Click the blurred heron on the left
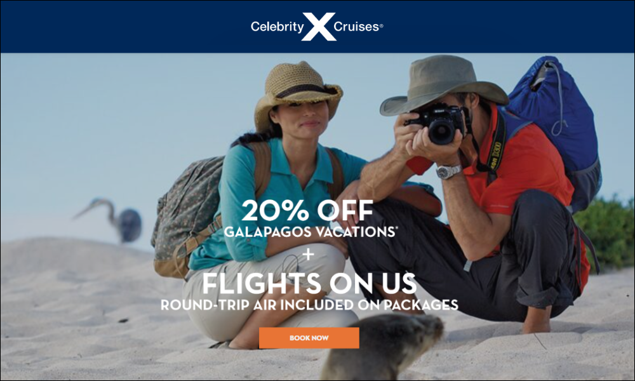Viewport: 635px width, 381px height. (112, 220)
